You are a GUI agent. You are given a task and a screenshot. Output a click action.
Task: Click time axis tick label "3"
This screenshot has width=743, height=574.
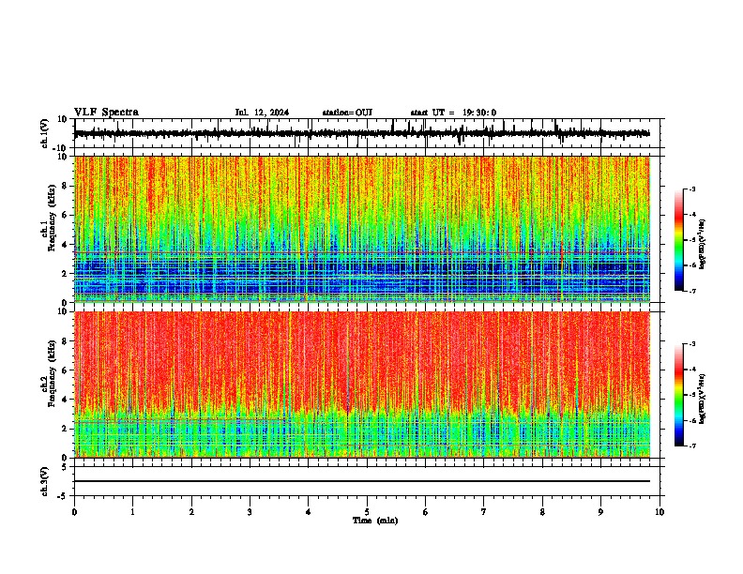[x=250, y=512]
